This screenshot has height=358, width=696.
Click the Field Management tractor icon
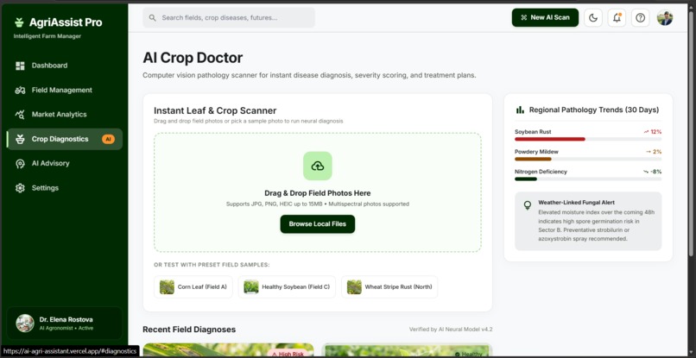click(20, 90)
